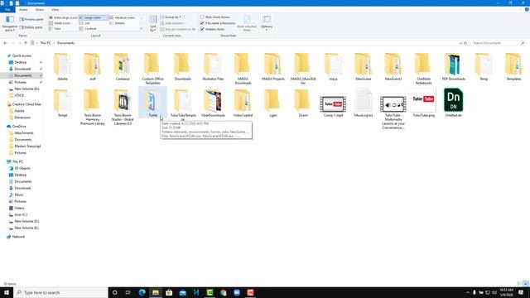Open 3D Objects under This PC
The width and height of the screenshot is (530, 298).
coord(22,168)
